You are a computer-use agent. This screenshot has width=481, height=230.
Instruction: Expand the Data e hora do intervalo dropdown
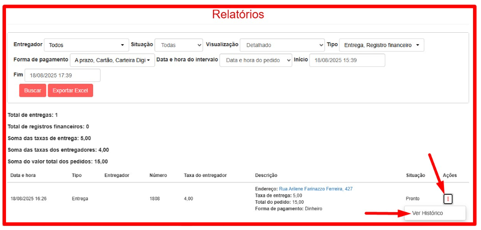pos(256,60)
